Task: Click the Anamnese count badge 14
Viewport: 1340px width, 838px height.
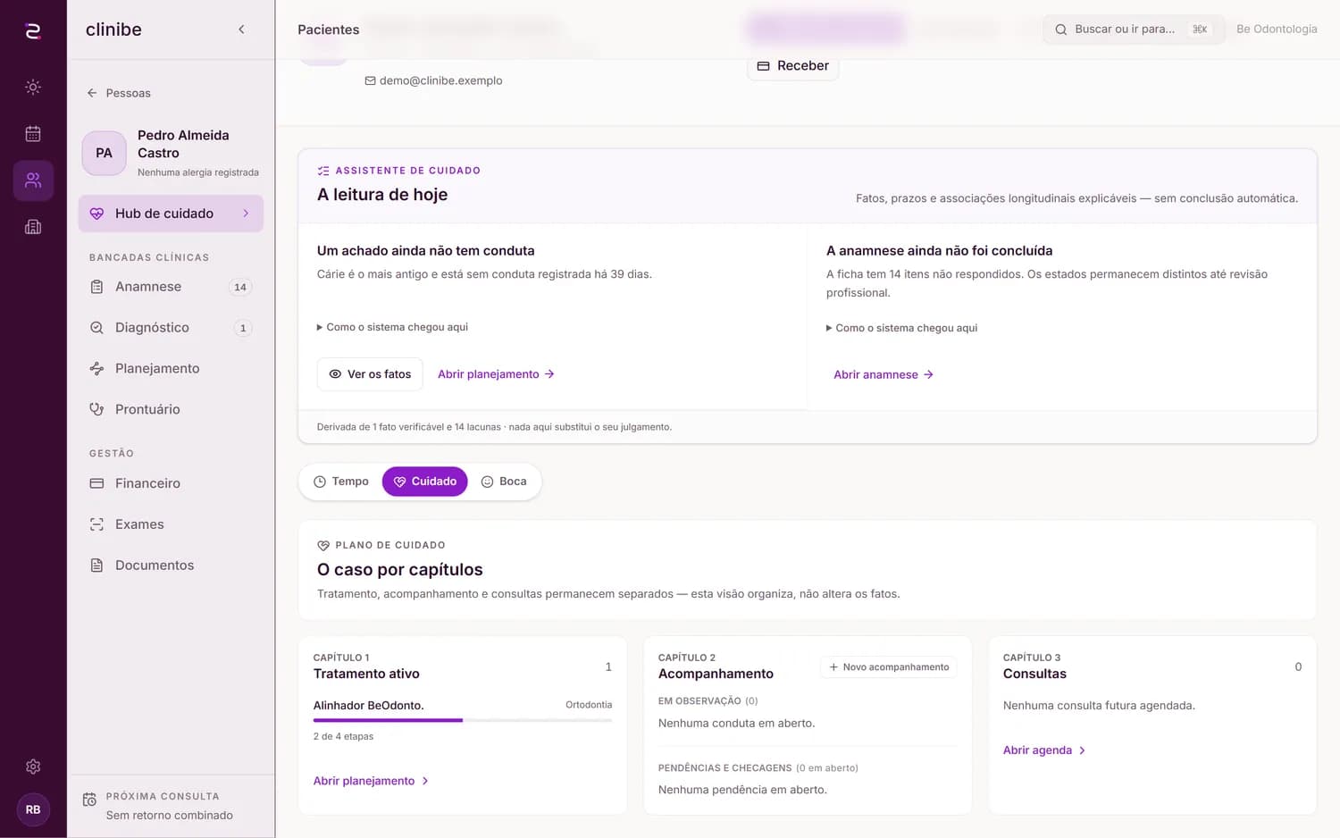Action: pos(240,287)
